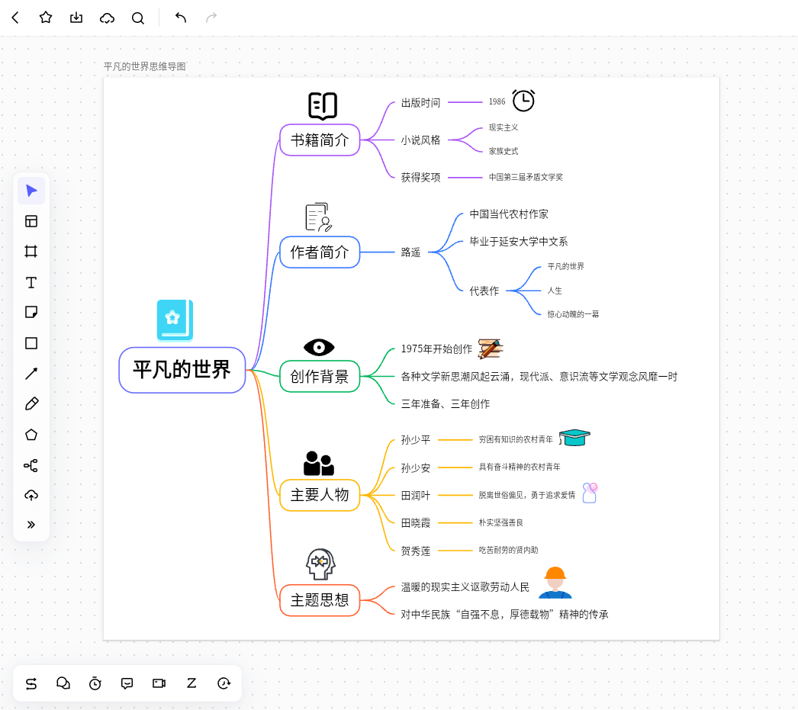Viewport: 798px width, 710px height.
Task: Select the 书籍简介 branch node
Action: pyautogui.click(x=320, y=140)
